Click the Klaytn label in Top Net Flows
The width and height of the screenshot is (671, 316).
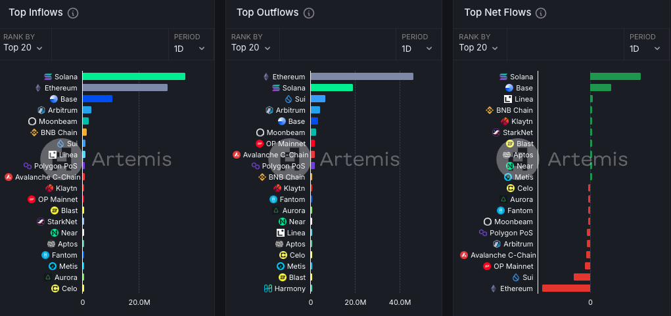pyautogui.click(x=522, y=121)
